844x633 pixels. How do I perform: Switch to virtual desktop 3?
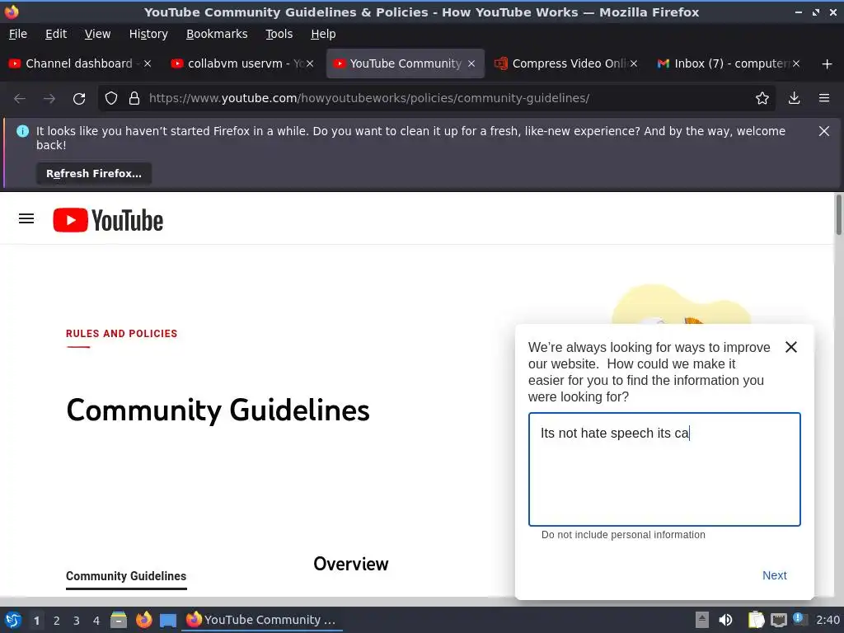[x=77, y=621]
